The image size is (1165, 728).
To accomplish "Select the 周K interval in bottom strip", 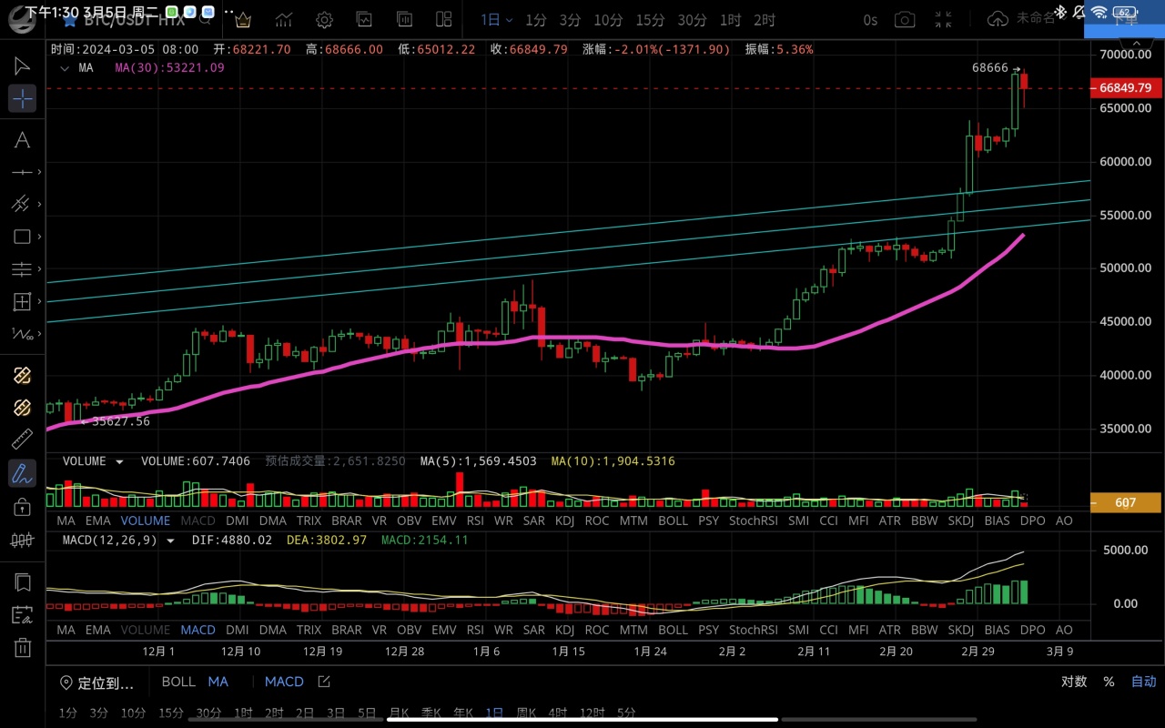I will (x=526, y=713).
